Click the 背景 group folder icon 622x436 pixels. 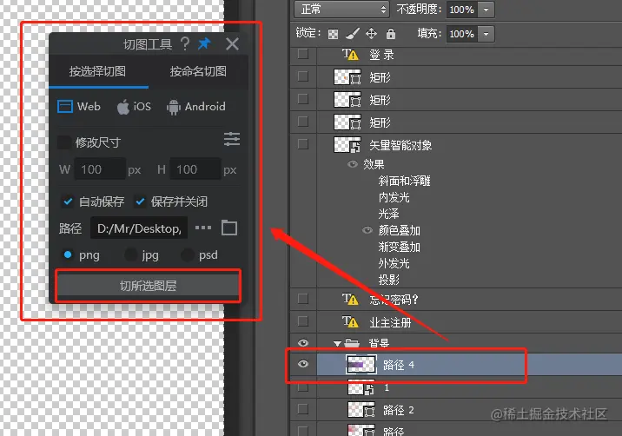[352, 343]
